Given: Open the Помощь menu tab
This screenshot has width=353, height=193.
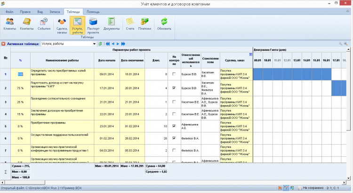Looking at the screenshot, I should coord(93,11).
